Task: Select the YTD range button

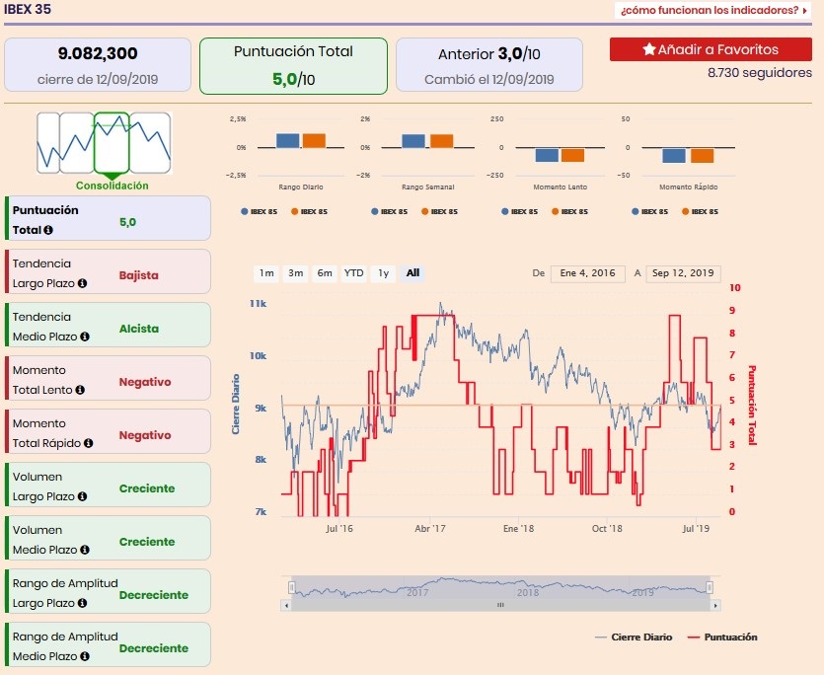Action: 353,273
